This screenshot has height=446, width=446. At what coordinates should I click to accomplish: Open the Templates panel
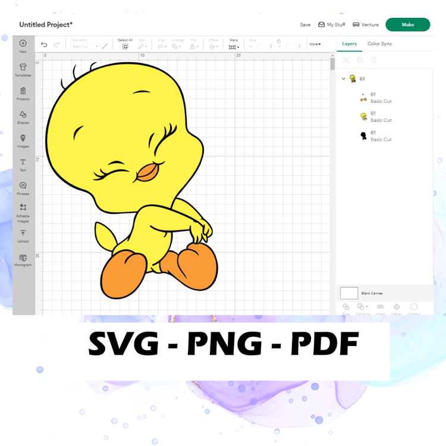point(23,70)
